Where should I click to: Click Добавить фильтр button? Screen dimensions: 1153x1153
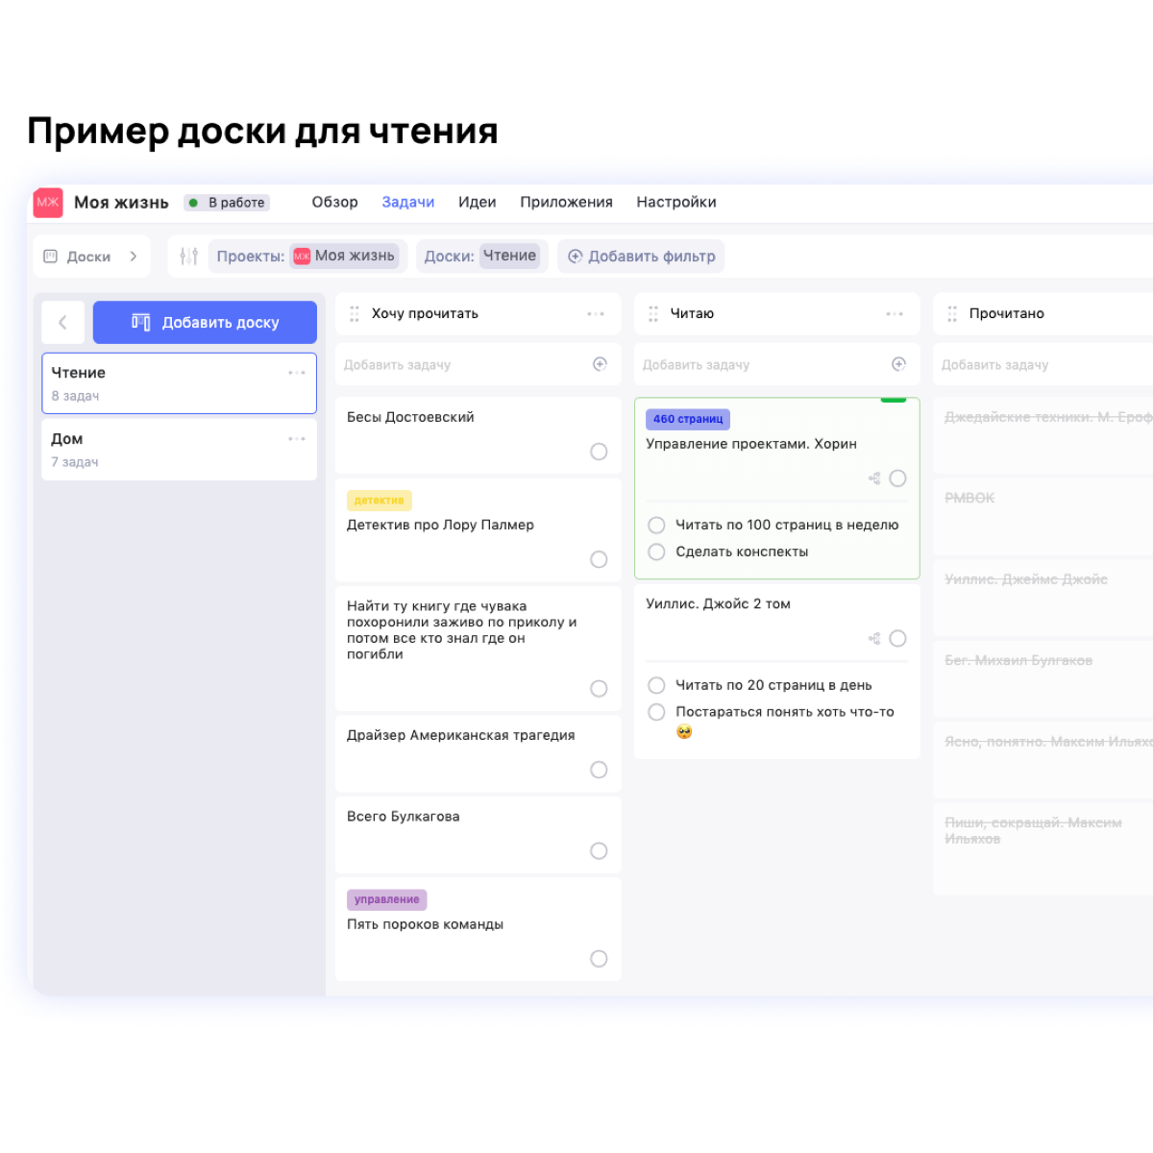coord(641,257)
